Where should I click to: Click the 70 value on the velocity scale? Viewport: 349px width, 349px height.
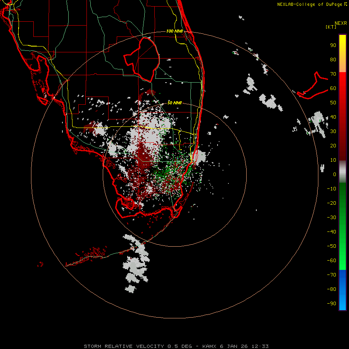tap(333, 74)
